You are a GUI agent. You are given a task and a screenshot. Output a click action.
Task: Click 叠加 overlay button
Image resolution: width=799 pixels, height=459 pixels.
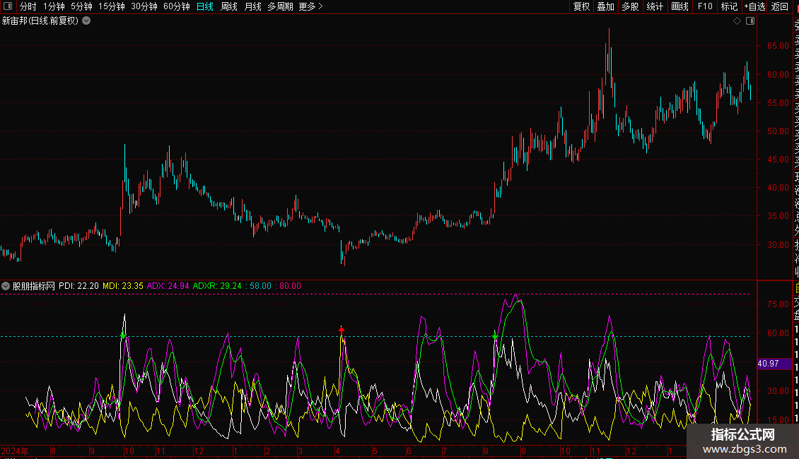606,6
